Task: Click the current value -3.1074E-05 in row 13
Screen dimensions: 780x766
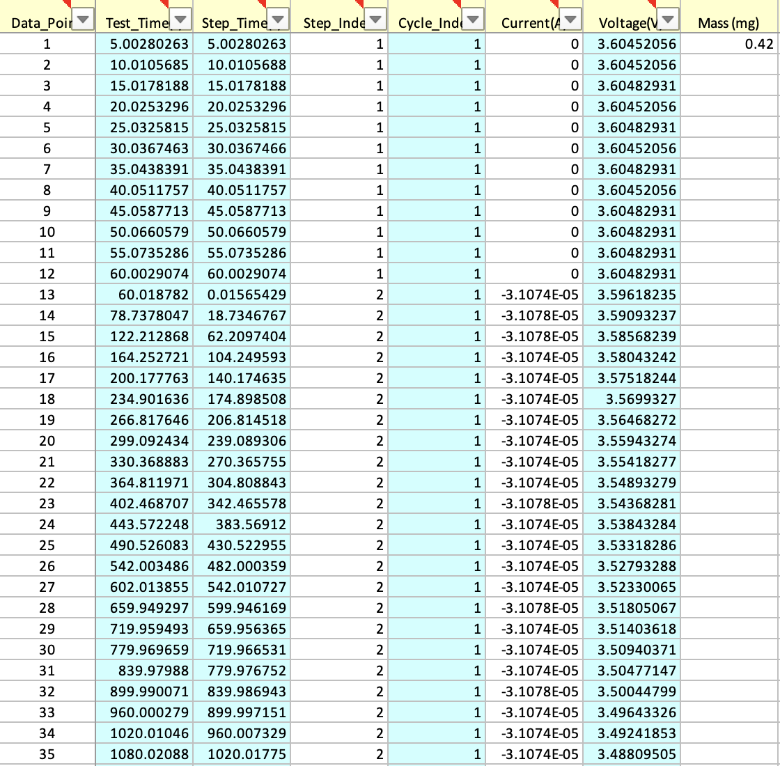Action: pyautogui.click(x=534, y=294)
